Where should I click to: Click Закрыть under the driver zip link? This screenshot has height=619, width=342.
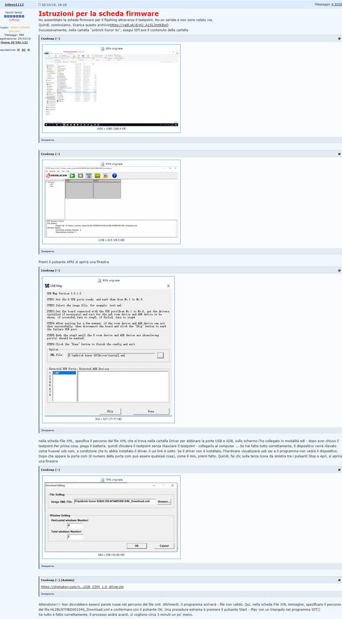(48, 594)
